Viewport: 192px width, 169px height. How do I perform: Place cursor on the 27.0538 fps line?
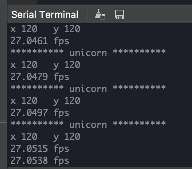coord(40,160)
